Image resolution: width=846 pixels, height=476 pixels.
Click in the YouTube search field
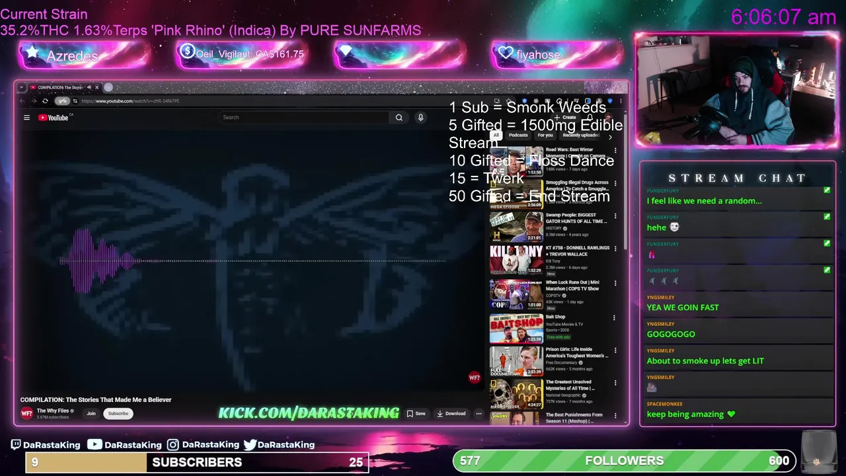pos(304,117)
